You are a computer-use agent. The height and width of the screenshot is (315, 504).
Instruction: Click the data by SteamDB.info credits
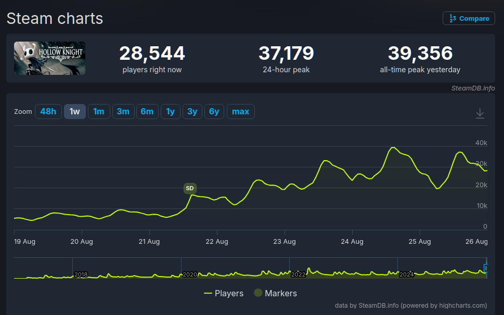click(x=411, y=305)
